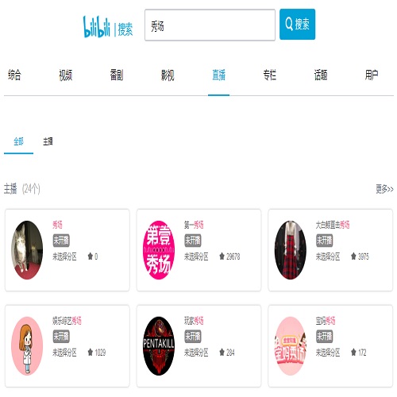This screenshot has height=397, width=397.
Task: Select the 全部 sub-filter tab
Action: (x=18, y=141)
